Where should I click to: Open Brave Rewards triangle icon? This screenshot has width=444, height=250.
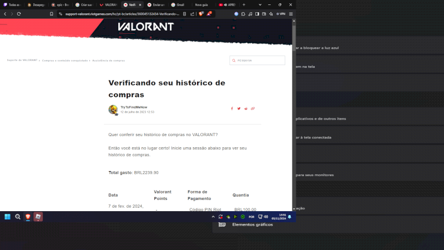click(209, 13)
